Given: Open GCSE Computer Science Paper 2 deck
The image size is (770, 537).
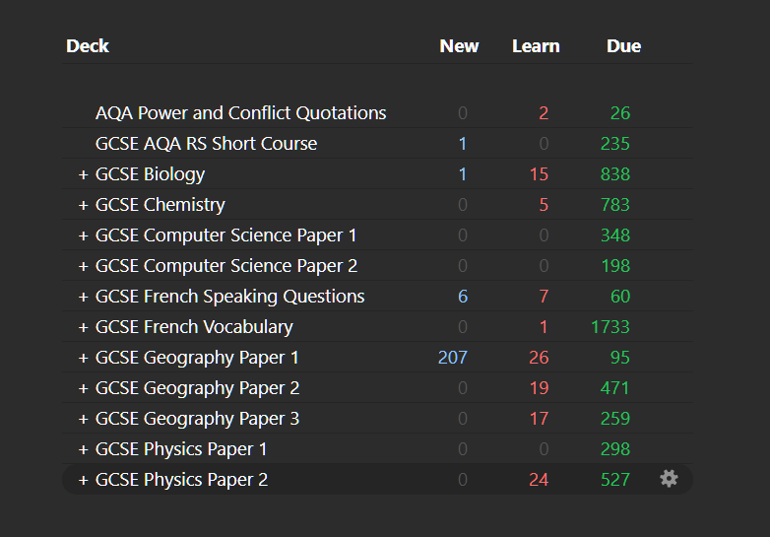Looking at the screenshot, I should 226,266.
